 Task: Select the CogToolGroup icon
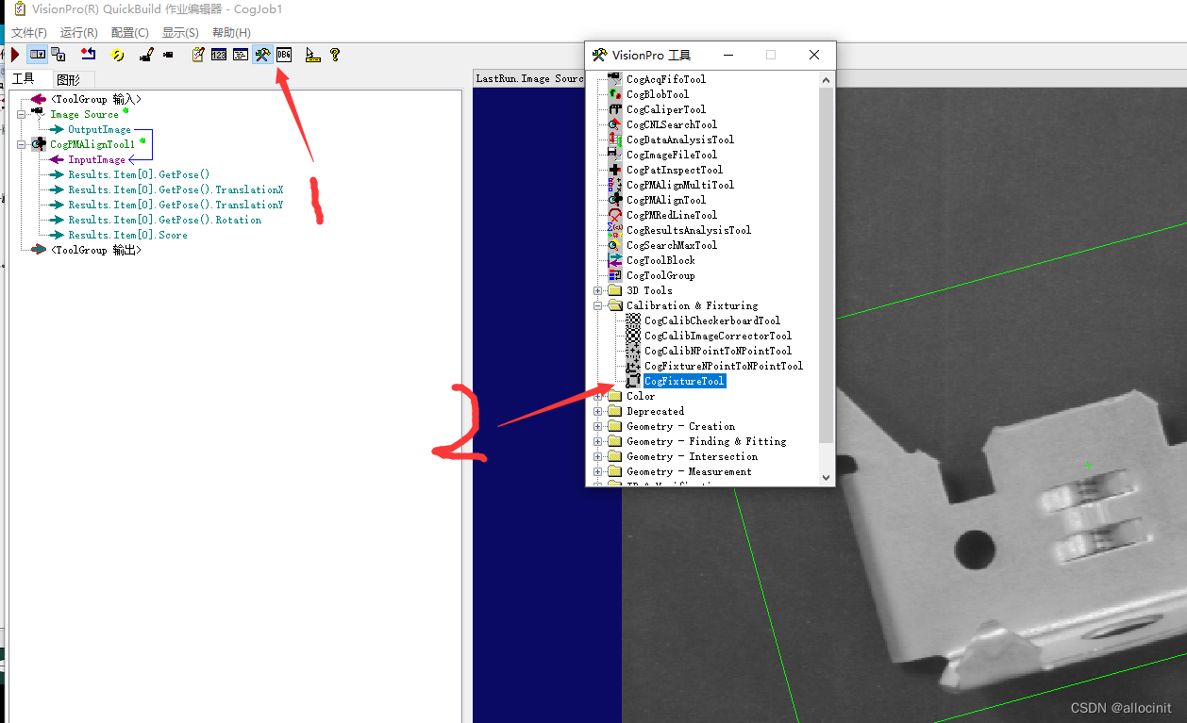tap(613, 275)
